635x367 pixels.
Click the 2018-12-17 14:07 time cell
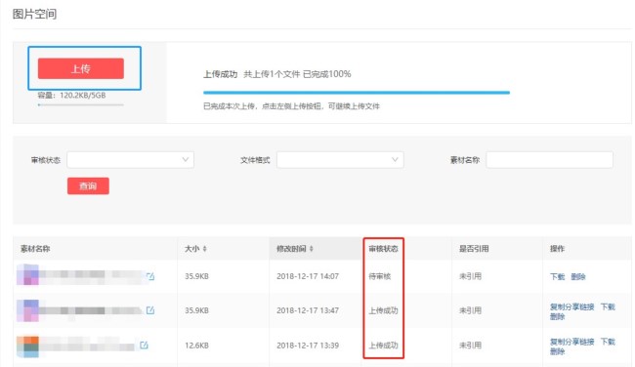pos(308,276)
